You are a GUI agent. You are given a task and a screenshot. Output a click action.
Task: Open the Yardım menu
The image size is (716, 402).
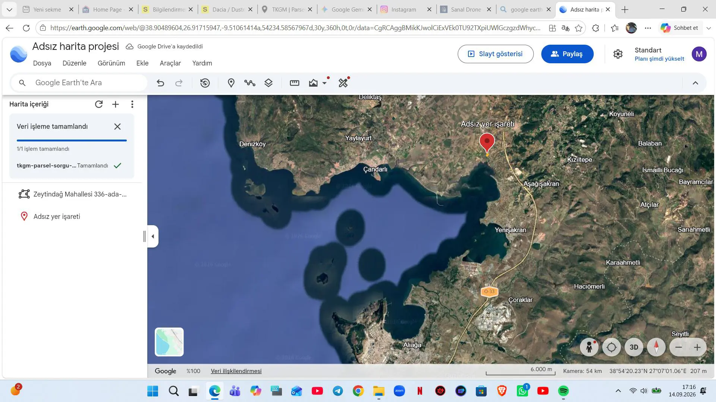tap(202, 63)
